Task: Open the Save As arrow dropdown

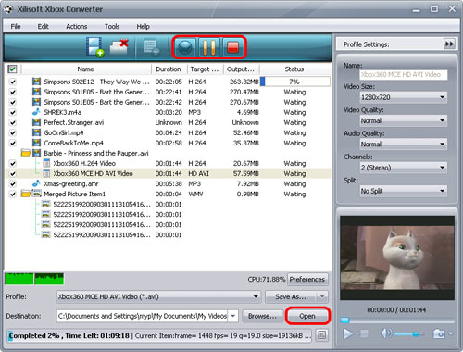Action: 322,296
